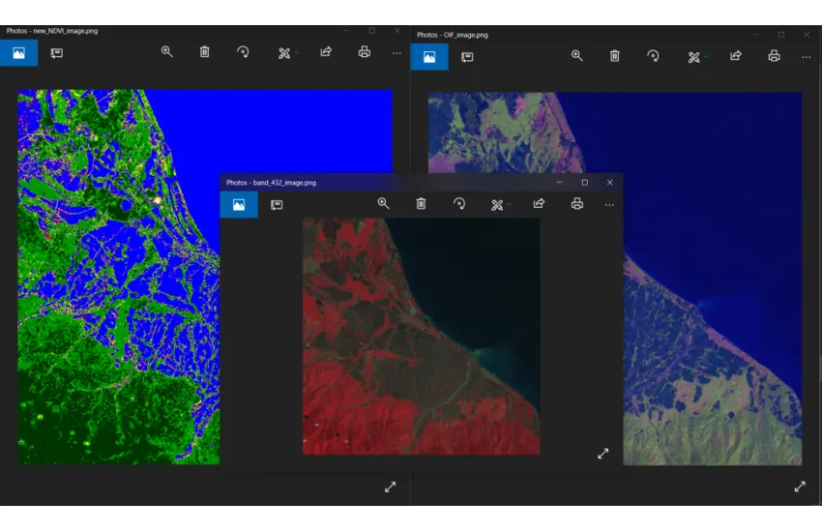The height and width of the screenshot is (532, 822).
Task: Click add-to-creation icon in OIF_image window
Action: click(x=467, y=57)
